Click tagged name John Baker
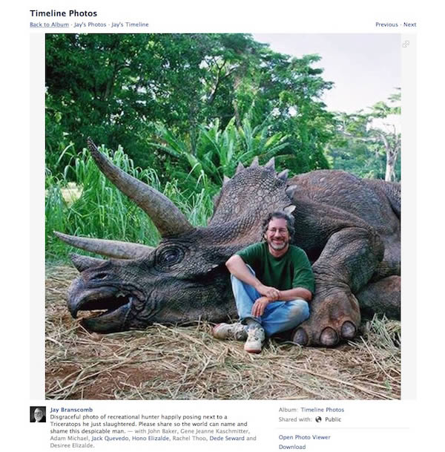 coord(162,431)
